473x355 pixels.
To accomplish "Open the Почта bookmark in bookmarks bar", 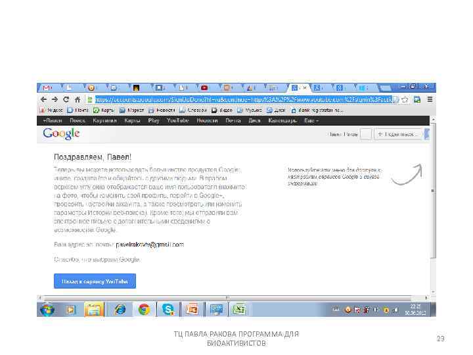I will (x=78, y=110).
